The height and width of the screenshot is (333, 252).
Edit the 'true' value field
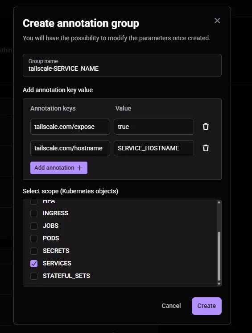click(154, 127)
